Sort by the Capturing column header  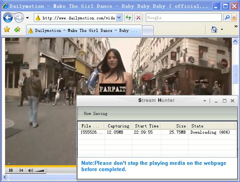coord(118,126)
